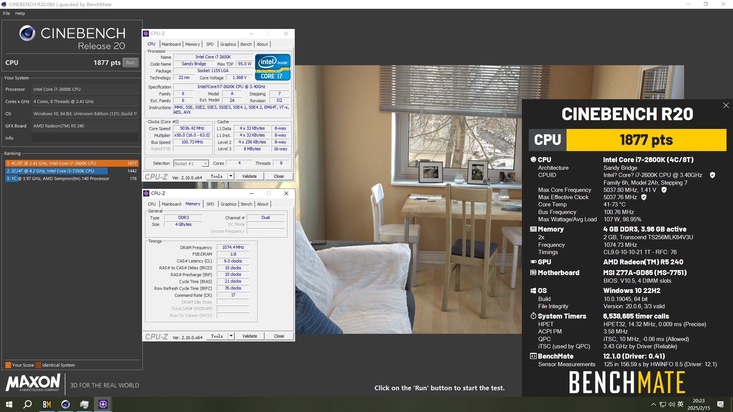The height and width of the screenshot is (412, 733).
Task: Open Bench tab in upper CPU-Z window
Action: (246, 44)
